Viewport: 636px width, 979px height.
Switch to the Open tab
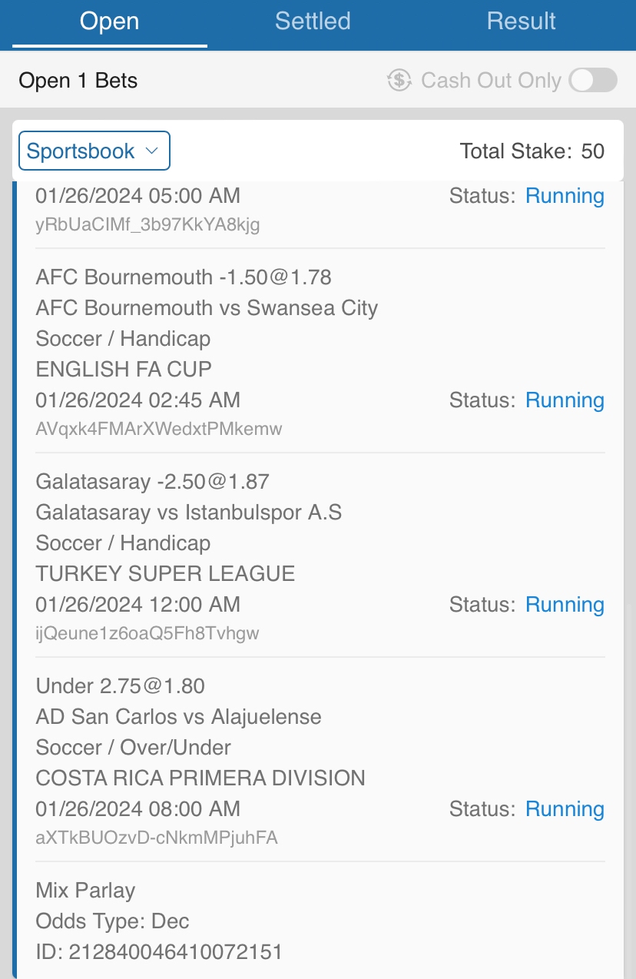click(x=109, y=22)
